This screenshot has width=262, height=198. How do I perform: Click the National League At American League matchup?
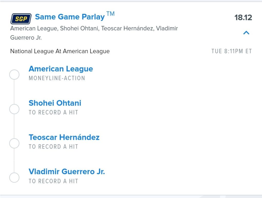(60, 51)
